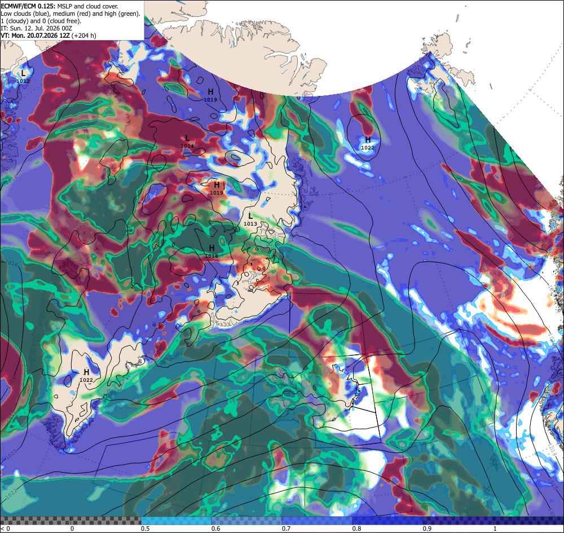Click the low pressure marker labeled 1012
The width and height of the screenshot is (564, 533).
pyautogui.click(x=23, y=77)
